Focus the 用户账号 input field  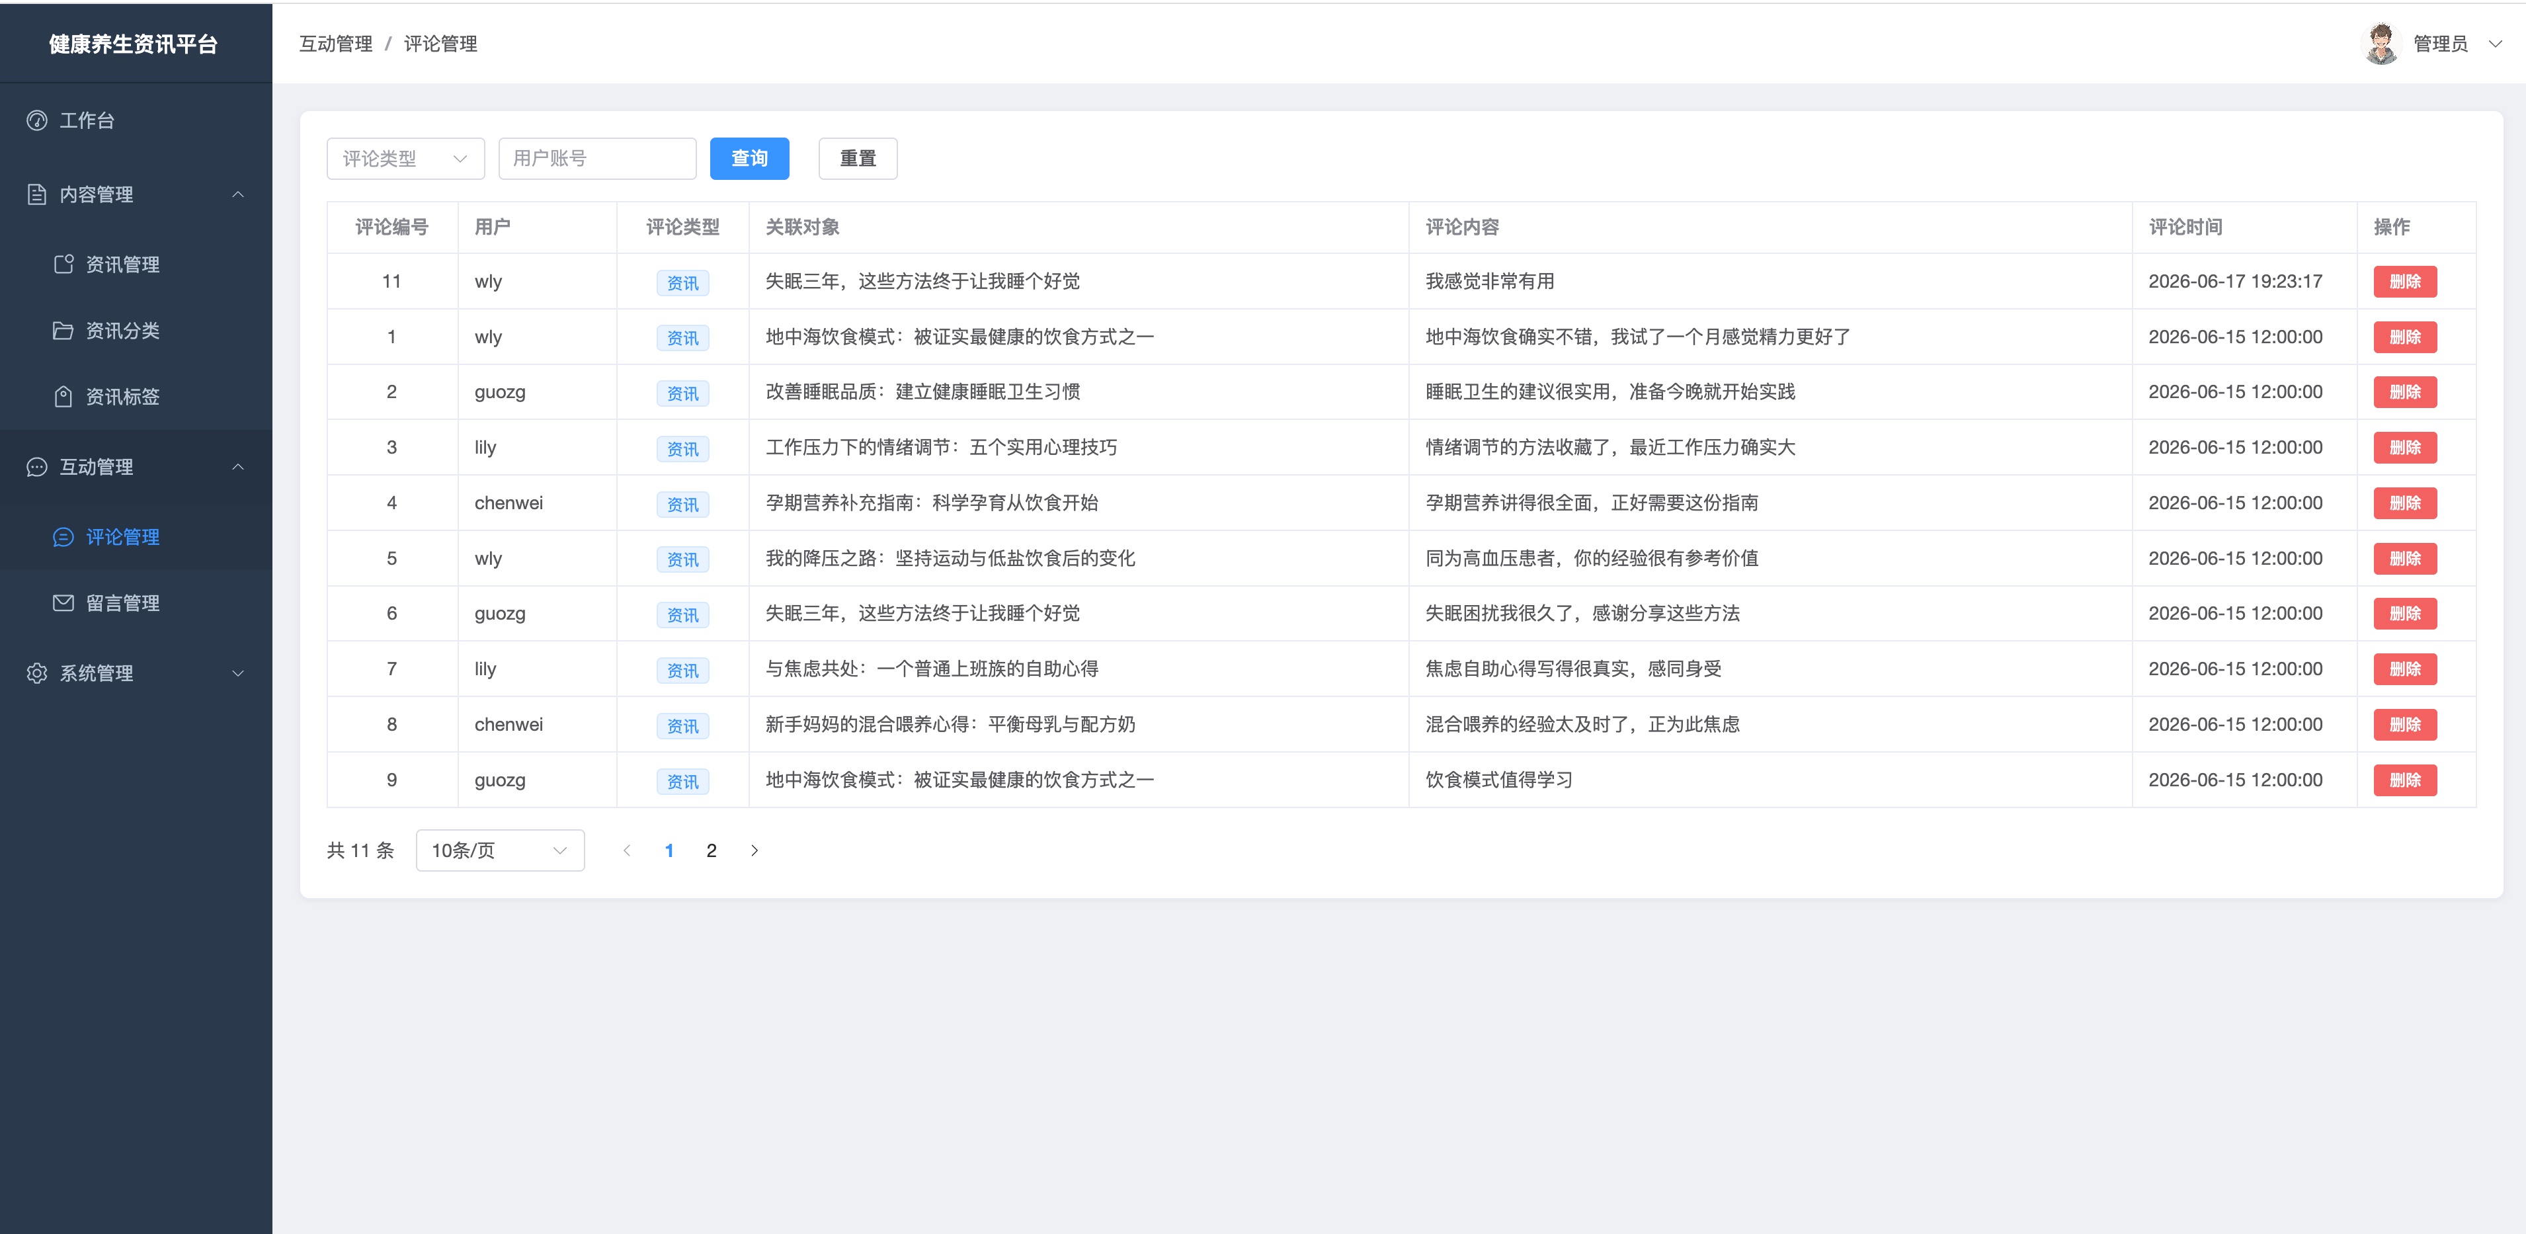(597, 159)
